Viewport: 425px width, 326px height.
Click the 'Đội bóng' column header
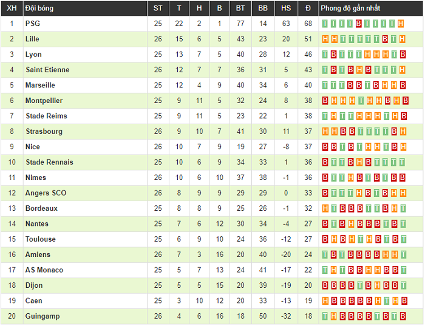pos(40,8)
